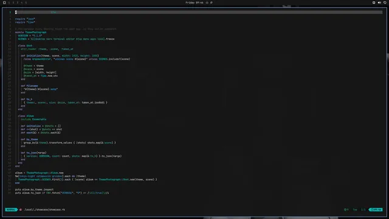
Task: Click the def <<(shot) line
Action: [41, 130]
